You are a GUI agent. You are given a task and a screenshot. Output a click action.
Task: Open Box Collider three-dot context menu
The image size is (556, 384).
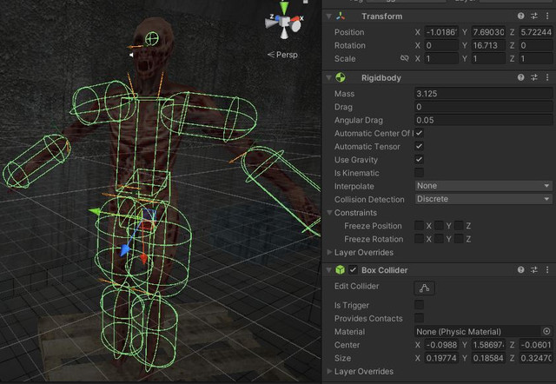[546, 270]
